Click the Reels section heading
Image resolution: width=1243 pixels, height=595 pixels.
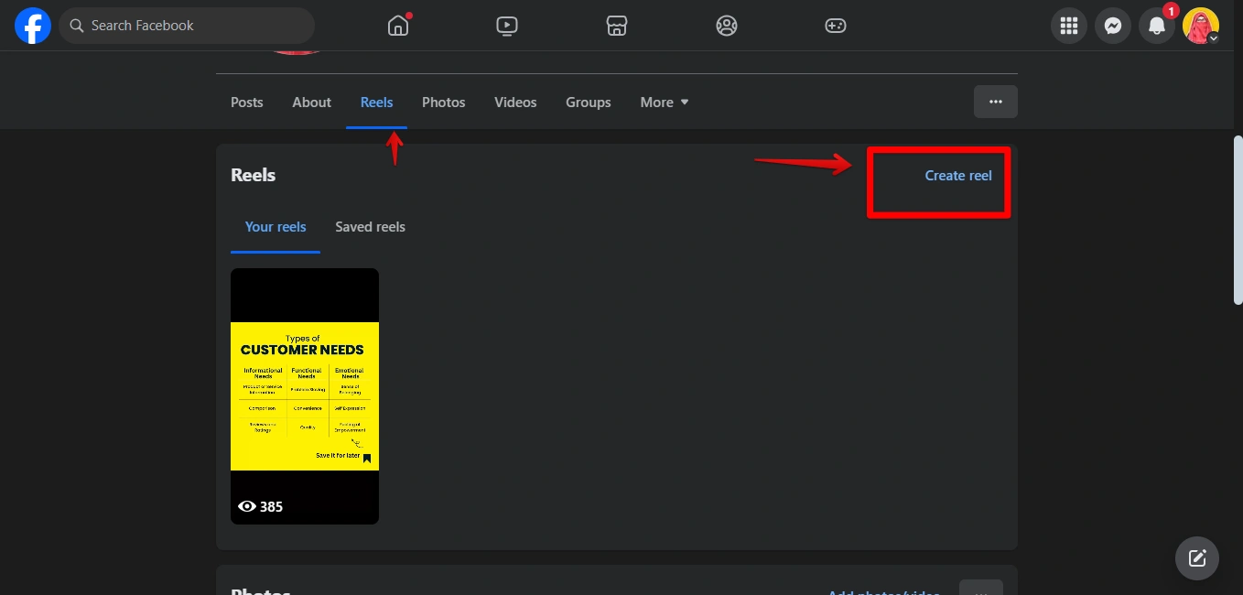pos(254,176)
